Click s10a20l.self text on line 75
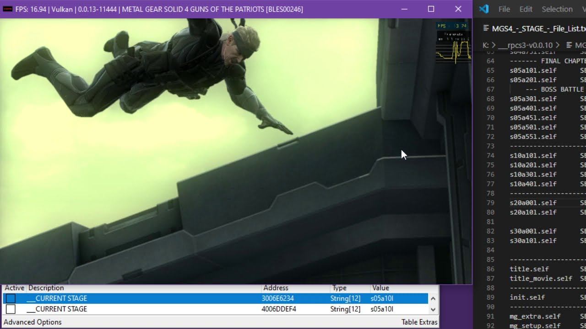 click(533, 165)
